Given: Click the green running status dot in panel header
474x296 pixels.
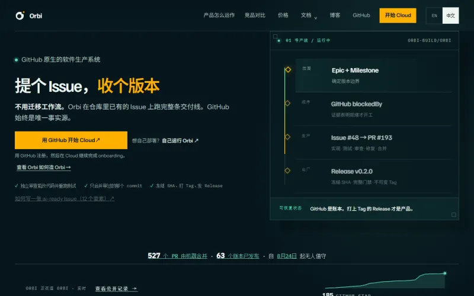Looking at the screenshot, I should (278, 40).
